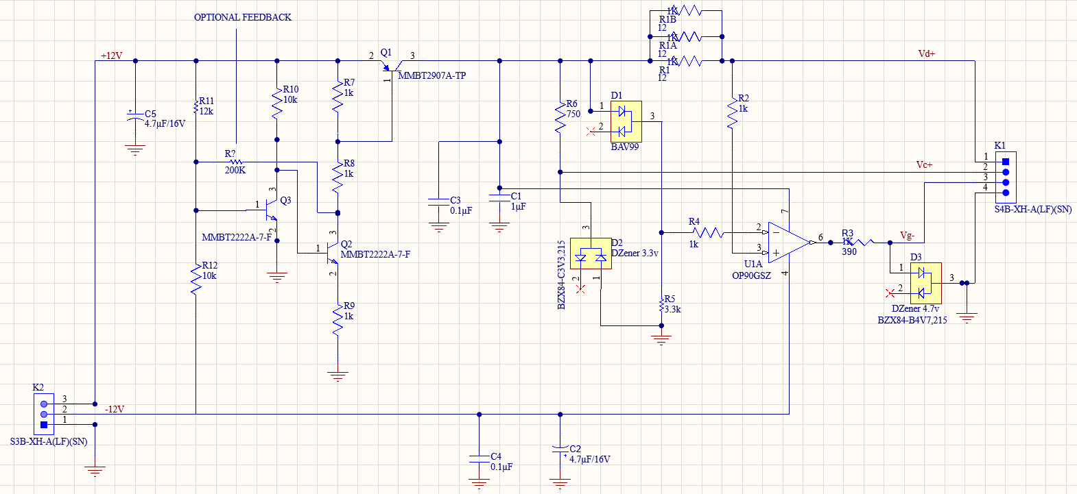Click pin 1 square of K1 connector
This screenshot has width=1077, height=494.
click(1006, 162)
